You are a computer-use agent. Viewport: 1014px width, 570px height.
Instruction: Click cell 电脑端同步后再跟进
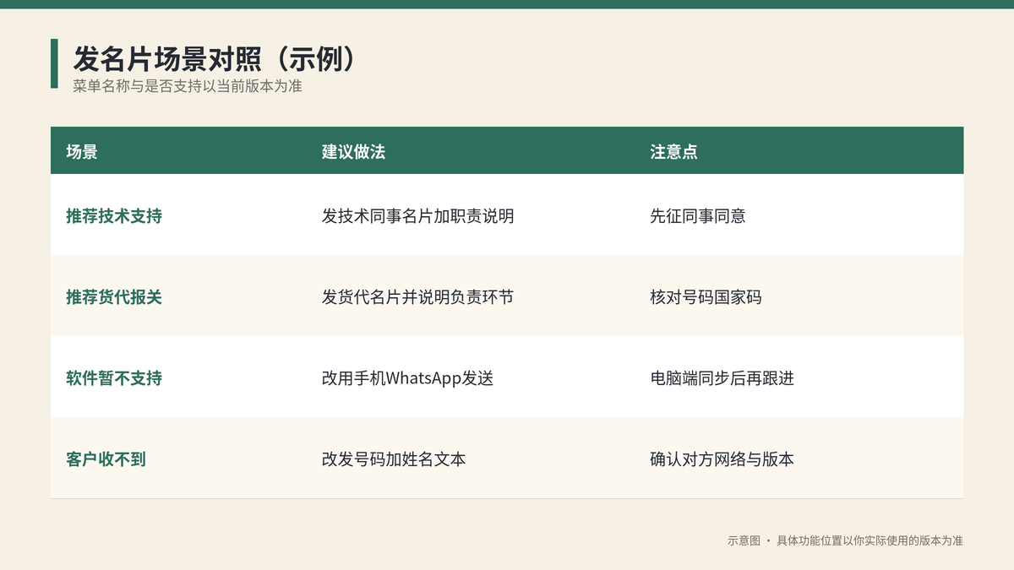(x=722, y=377)
